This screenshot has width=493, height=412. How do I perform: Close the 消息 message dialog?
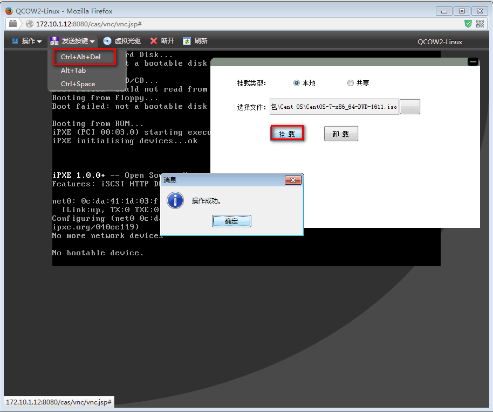[292, 180]
